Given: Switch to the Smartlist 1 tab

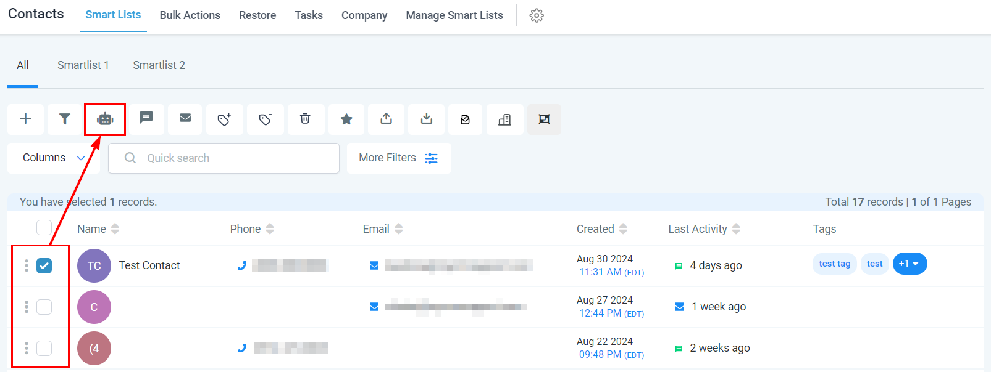Looking at the screenshot, I should (83, 65).
